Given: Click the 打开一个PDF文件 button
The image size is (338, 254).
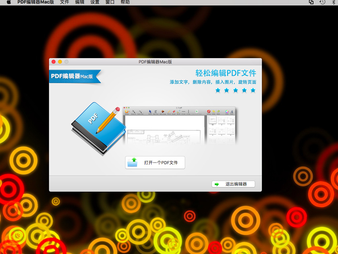Looking at the screenshot, I should [155, 162].
